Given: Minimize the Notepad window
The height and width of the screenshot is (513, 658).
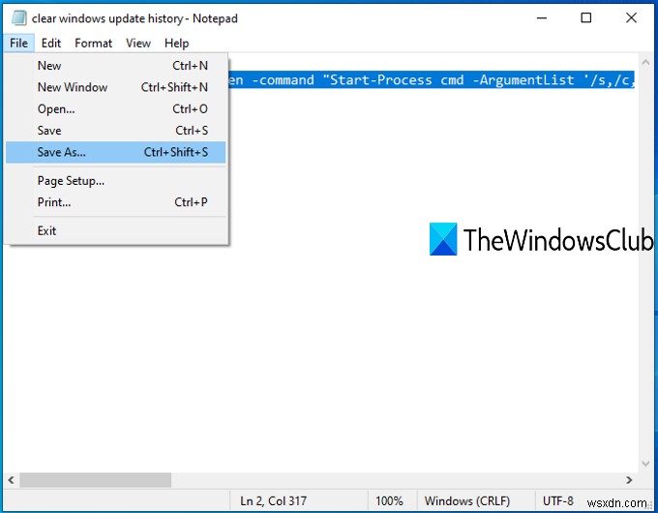Looking at the screenshot, I should pyautogui.click(x=542, y=18).
